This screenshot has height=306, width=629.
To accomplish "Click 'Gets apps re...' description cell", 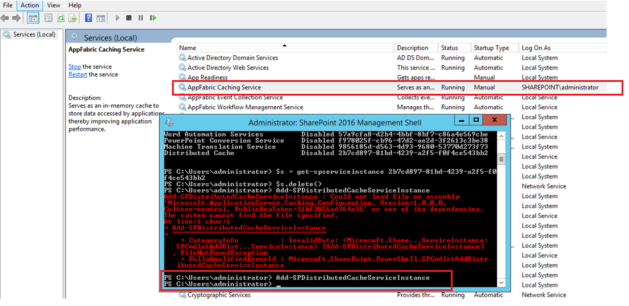I will (415, 78).
